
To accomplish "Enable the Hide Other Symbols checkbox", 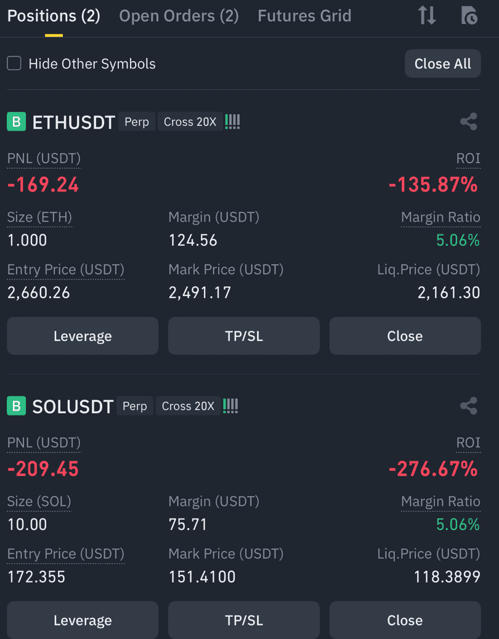I will pos(14,63).
